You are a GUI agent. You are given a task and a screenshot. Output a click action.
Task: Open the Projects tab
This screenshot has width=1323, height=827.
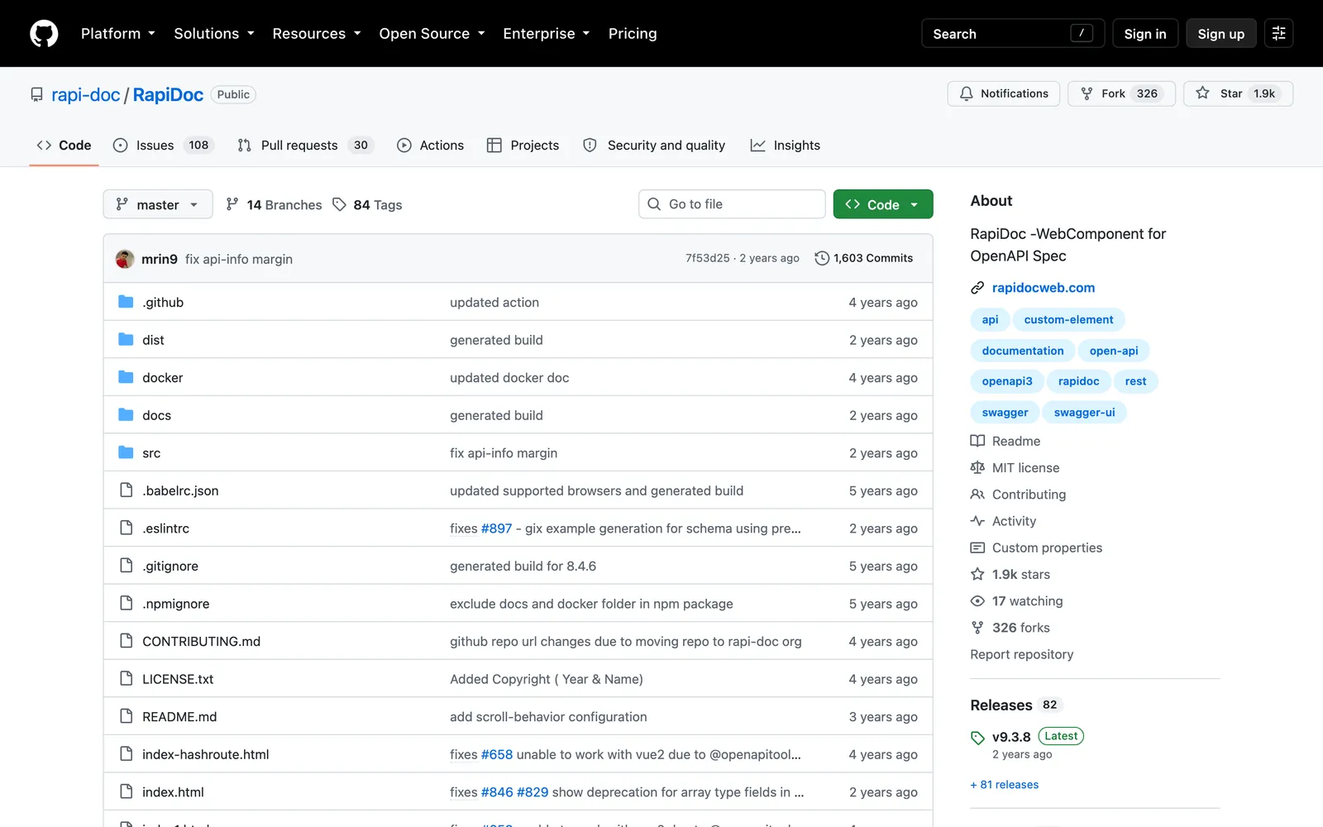pyautogui.click(x=523, y=146)
